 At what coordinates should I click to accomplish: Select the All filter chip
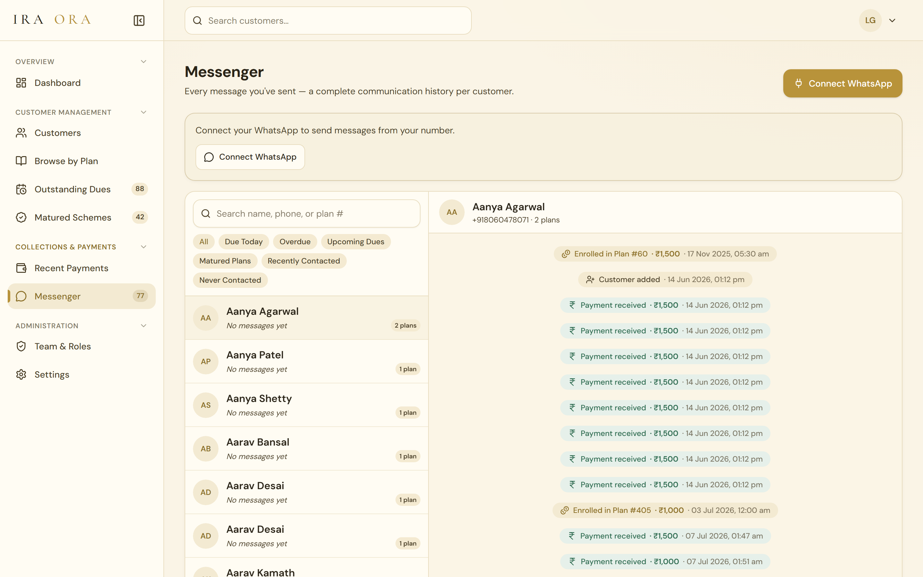click(204, 242)
